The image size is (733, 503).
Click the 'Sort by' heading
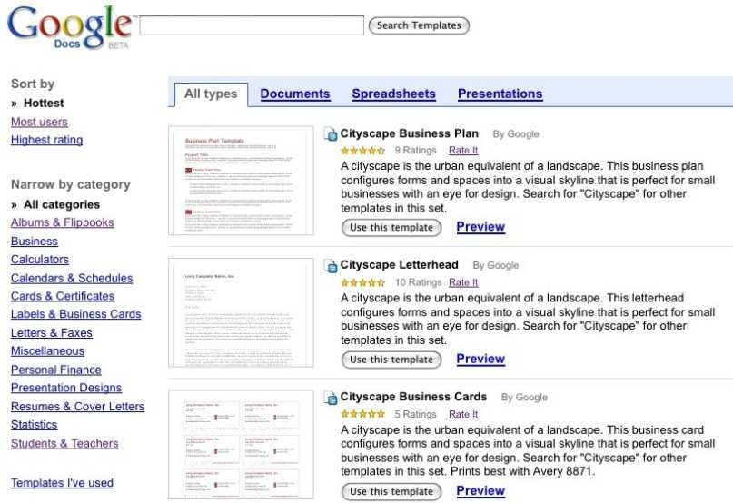click(x=33, y=84)
